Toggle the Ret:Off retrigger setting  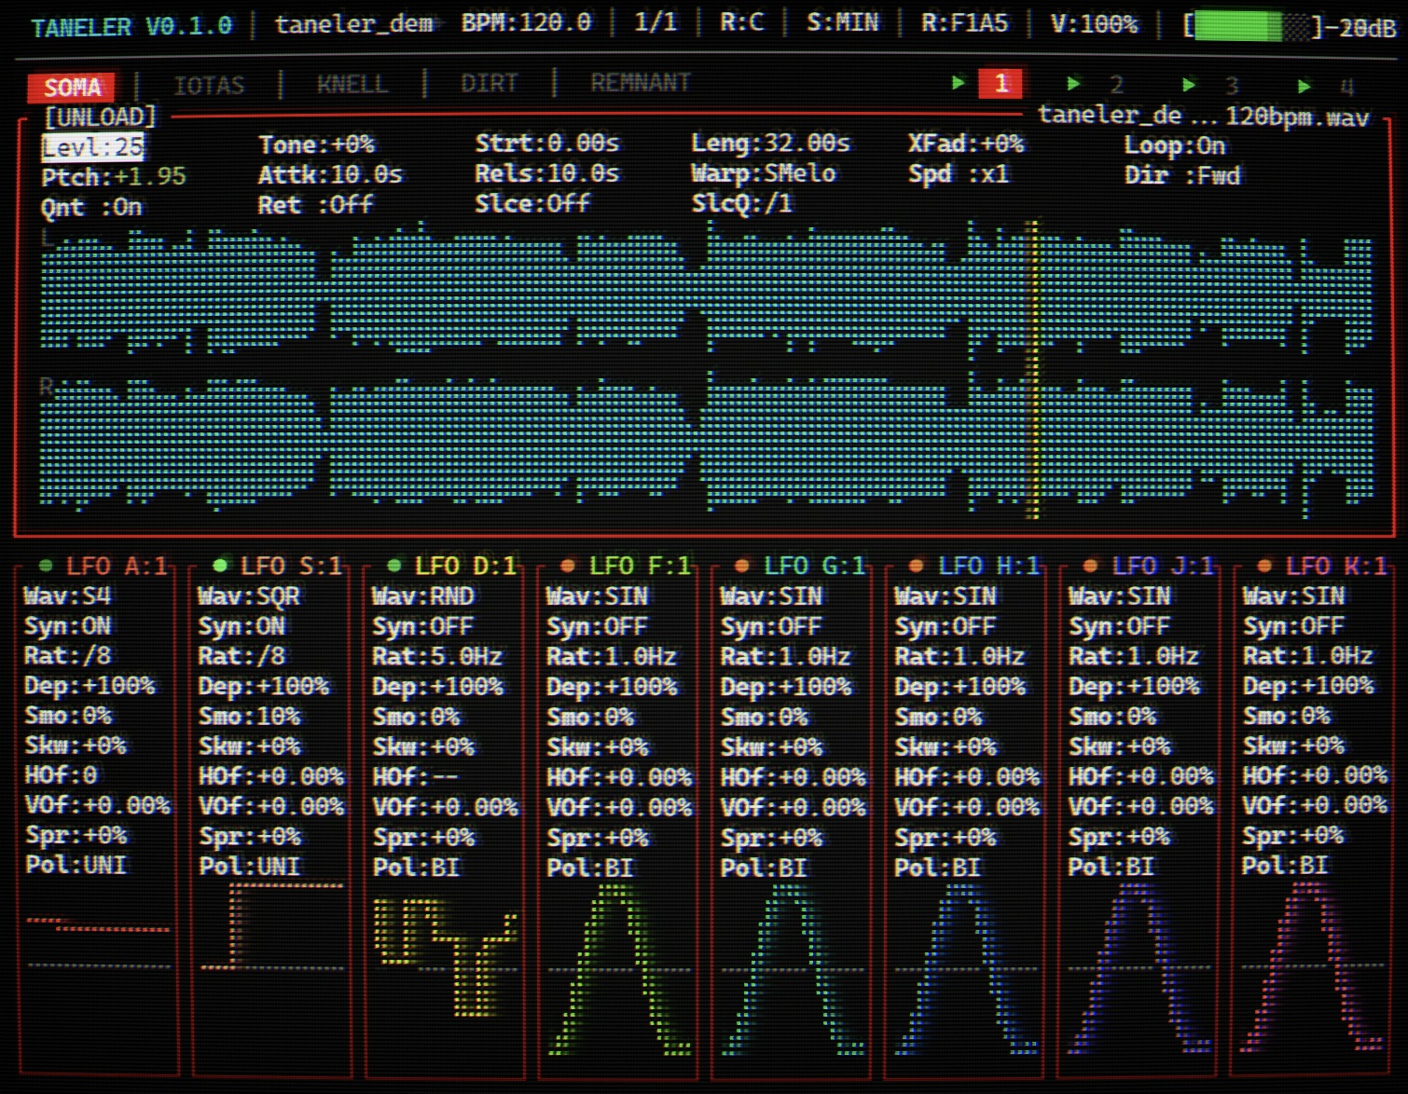(315, 205)
